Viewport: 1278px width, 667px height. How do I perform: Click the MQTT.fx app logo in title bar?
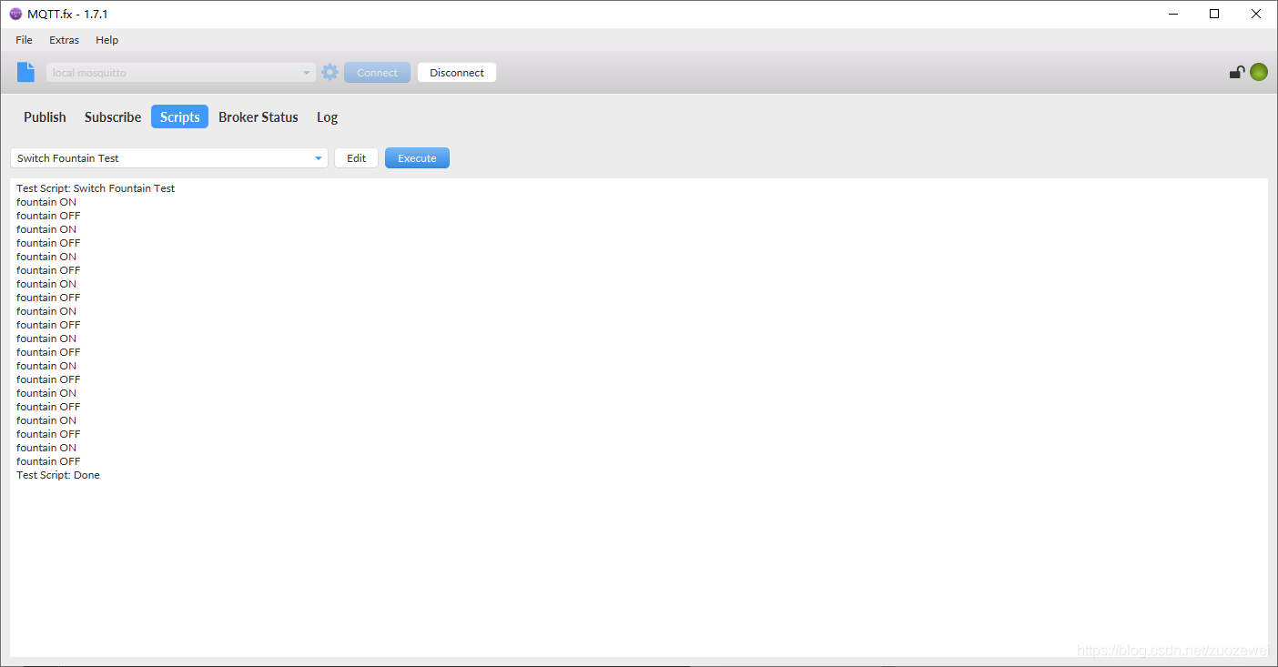(15, 14)
